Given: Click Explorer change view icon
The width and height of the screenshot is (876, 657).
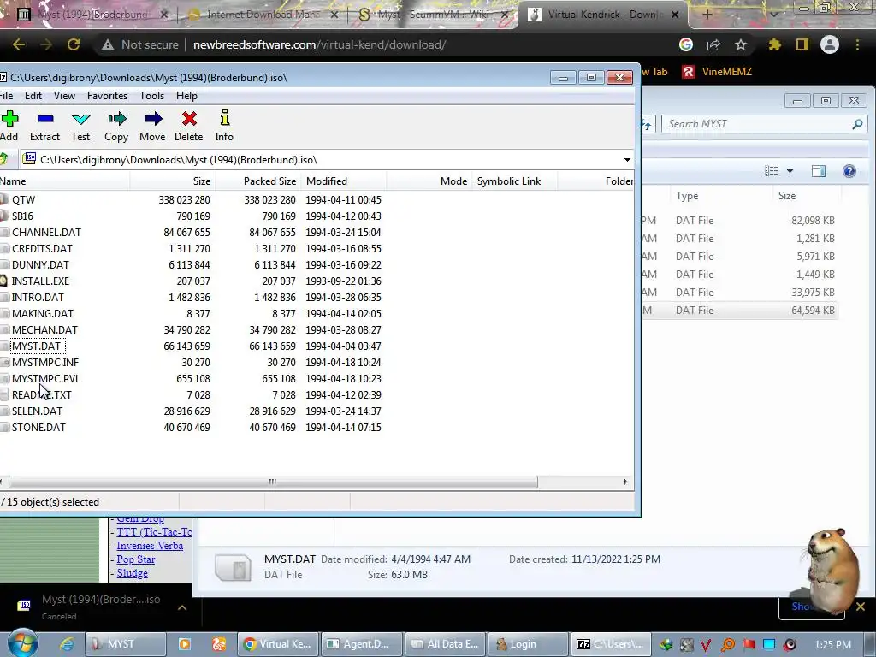Looking at the screenshot, I should click(772, 171).
